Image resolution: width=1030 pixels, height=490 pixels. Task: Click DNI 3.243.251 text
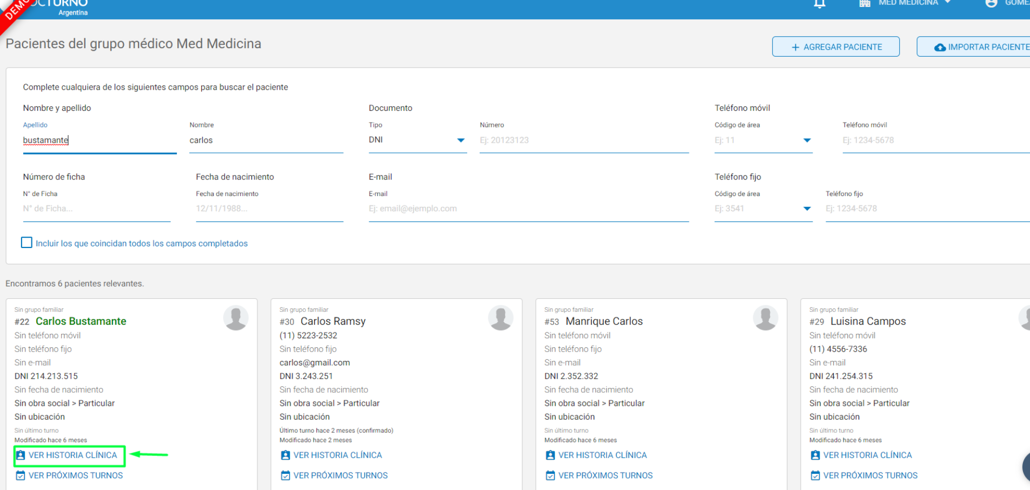(306, 376)
